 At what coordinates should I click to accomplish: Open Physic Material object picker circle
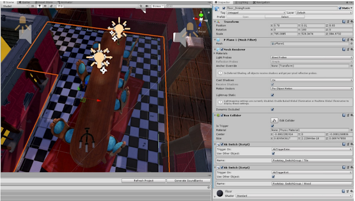pyautogui.click(x=351, y=130)
